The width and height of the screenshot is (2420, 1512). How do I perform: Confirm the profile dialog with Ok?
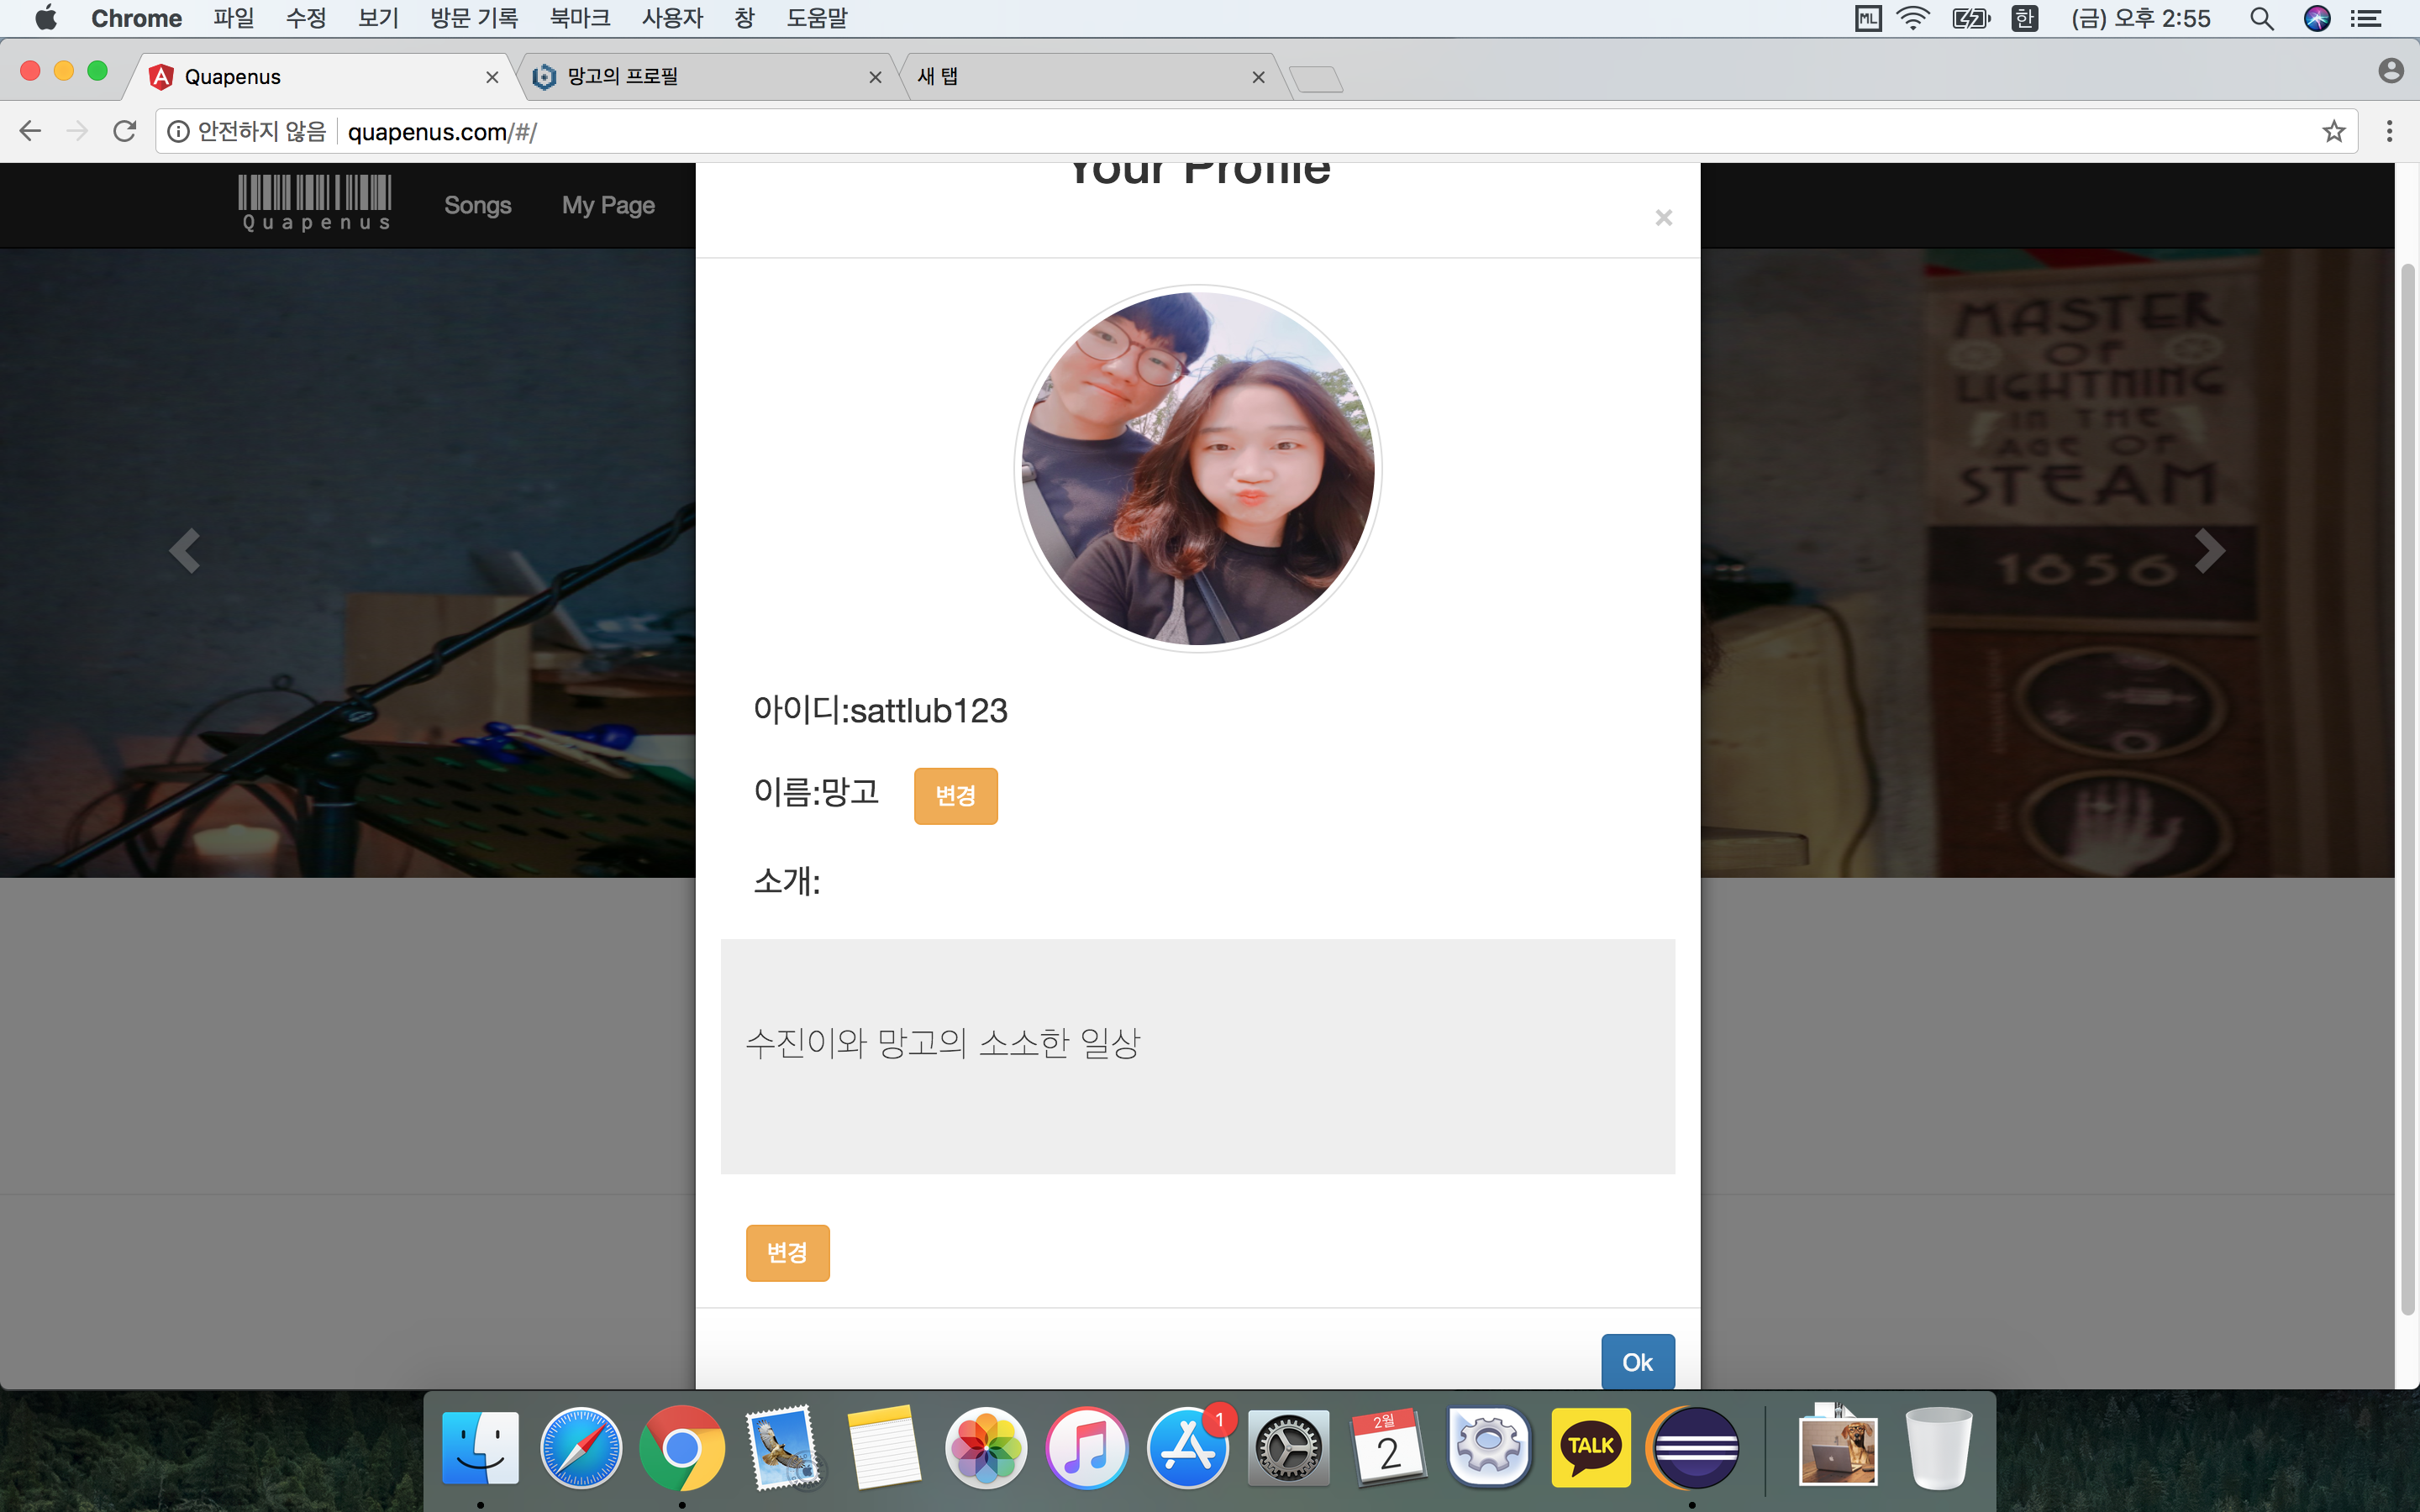point(1637,1362)
